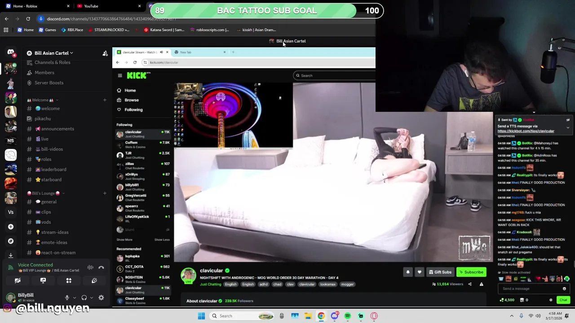This screenshot has height=323, width=575.
Task: Click the Kick search box
Action: [335, 75]
